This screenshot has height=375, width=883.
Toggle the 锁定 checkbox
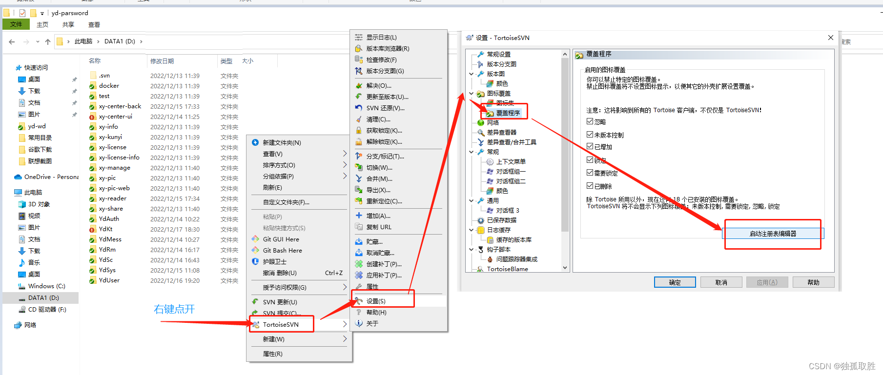[590, 160]
